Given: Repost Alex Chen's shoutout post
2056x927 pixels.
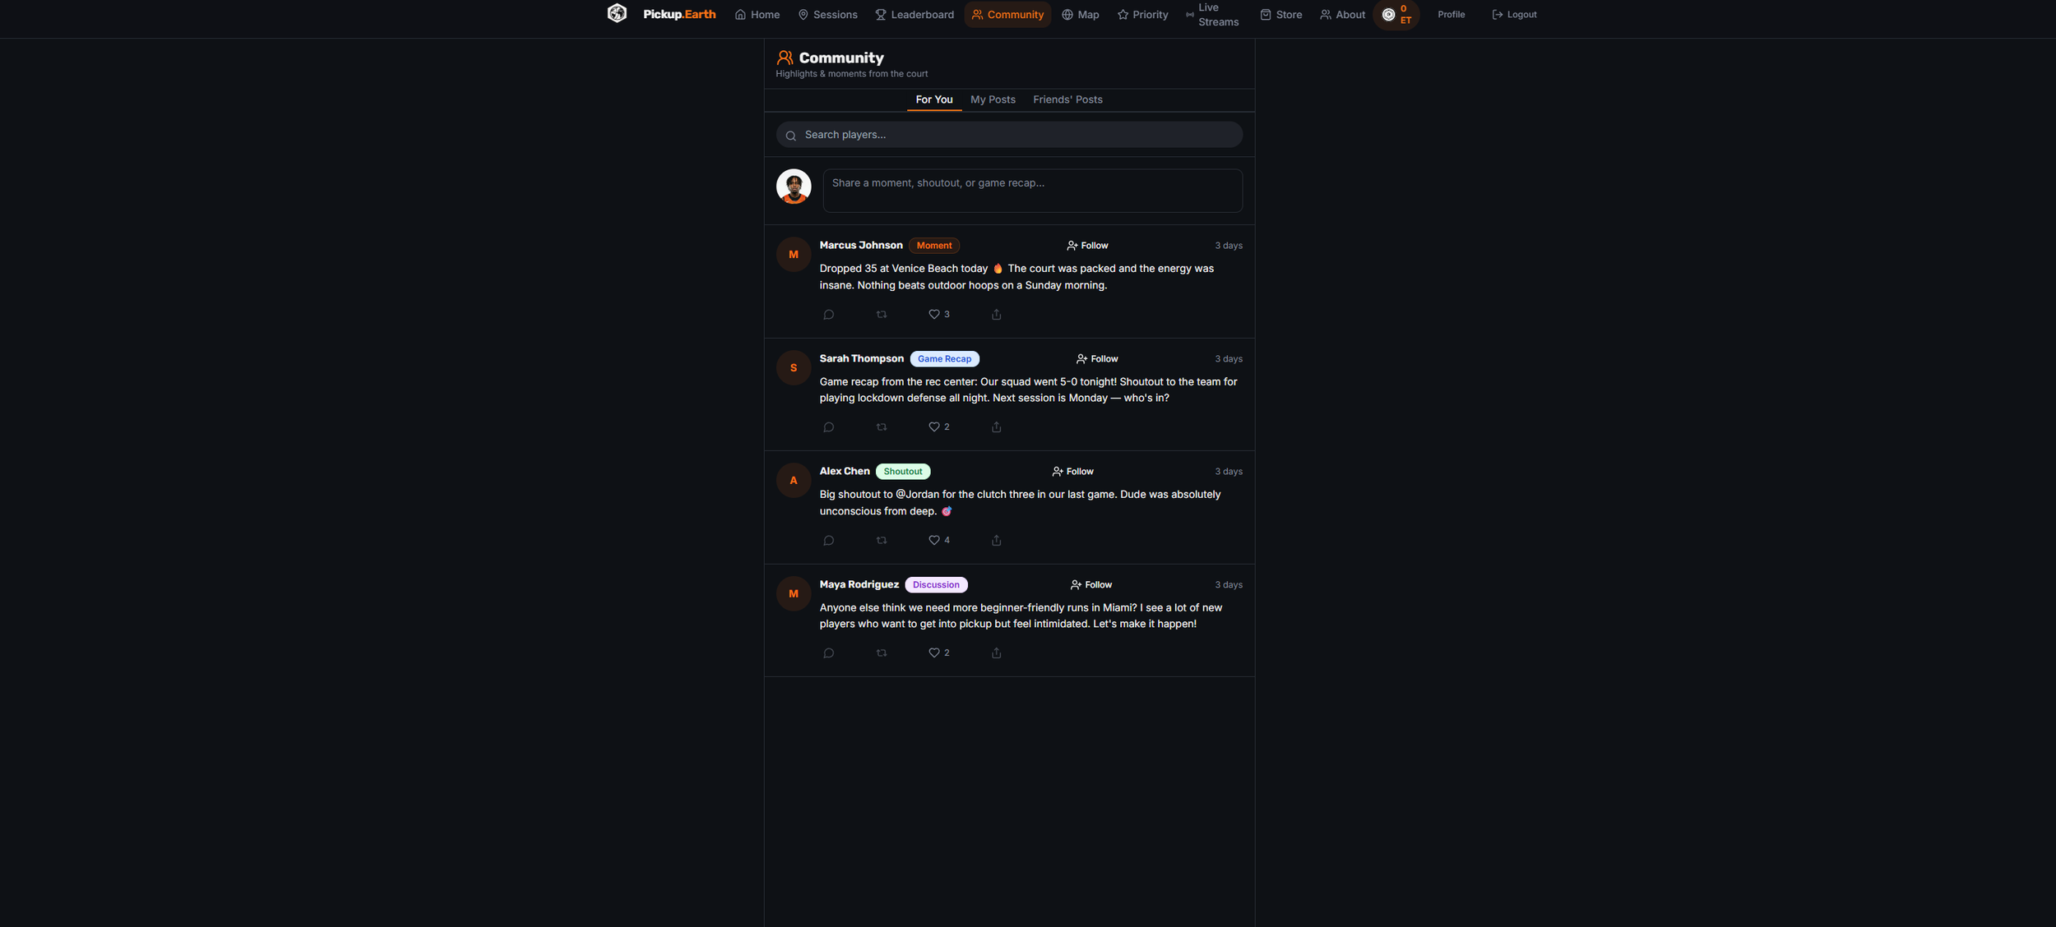Looking at the screenshot, I should [x=882, y=540].
